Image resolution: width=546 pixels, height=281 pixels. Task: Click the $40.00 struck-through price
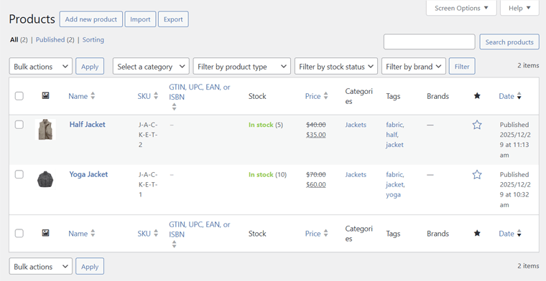tap(316, 125)
